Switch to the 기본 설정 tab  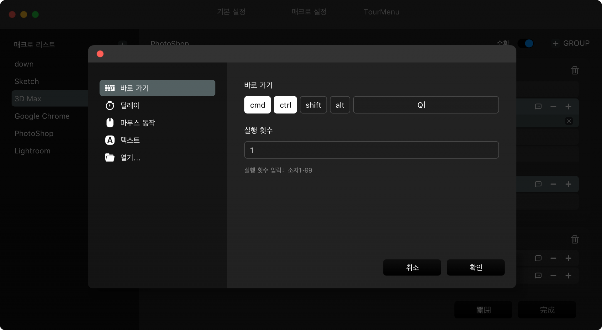pyautogui.click(x=231, y=12)
